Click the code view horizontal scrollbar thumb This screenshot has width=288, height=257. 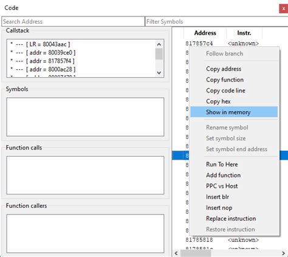[196, 253]
